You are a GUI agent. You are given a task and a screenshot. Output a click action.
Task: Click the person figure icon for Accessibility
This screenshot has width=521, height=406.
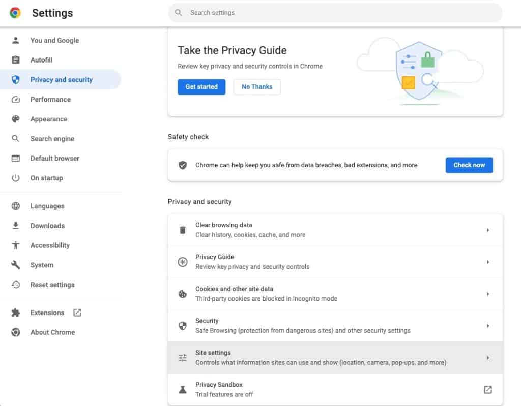click(16, 245)
